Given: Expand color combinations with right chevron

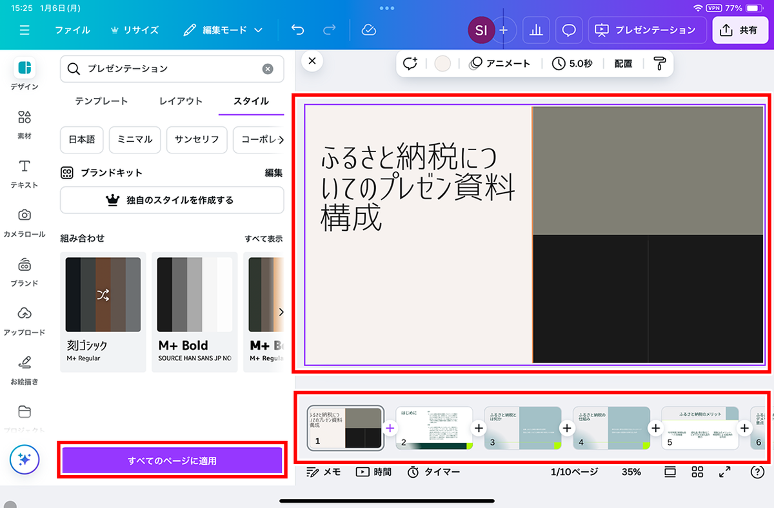Looking at the screenshot, I should [x=281, y=312].
